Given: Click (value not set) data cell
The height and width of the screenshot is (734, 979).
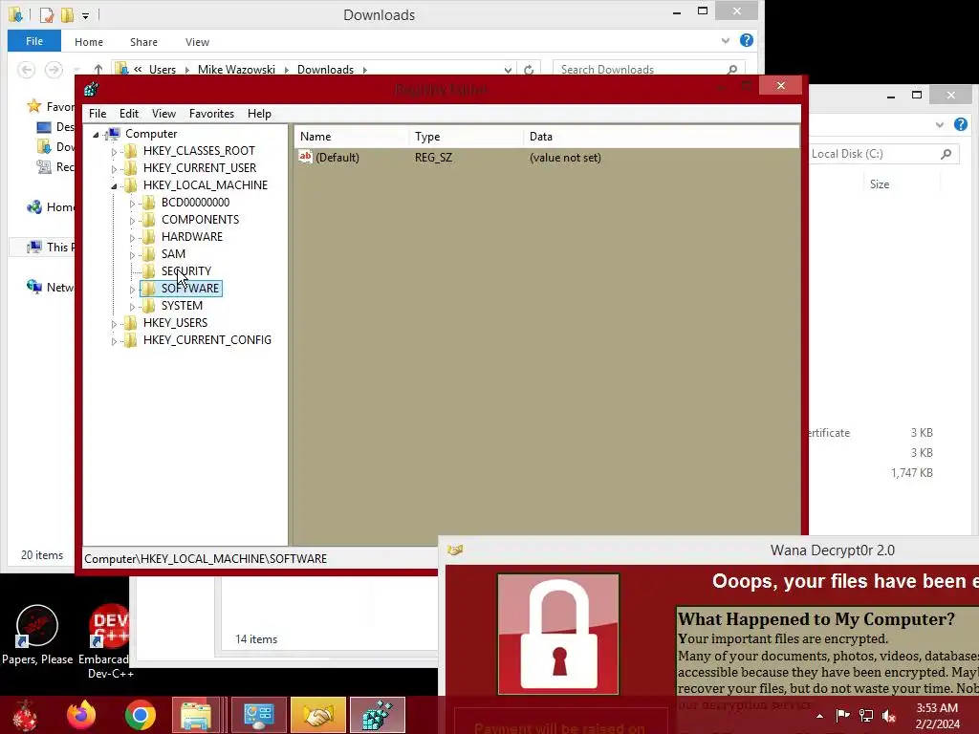Looking at the screenshot, I should point(565,158).
